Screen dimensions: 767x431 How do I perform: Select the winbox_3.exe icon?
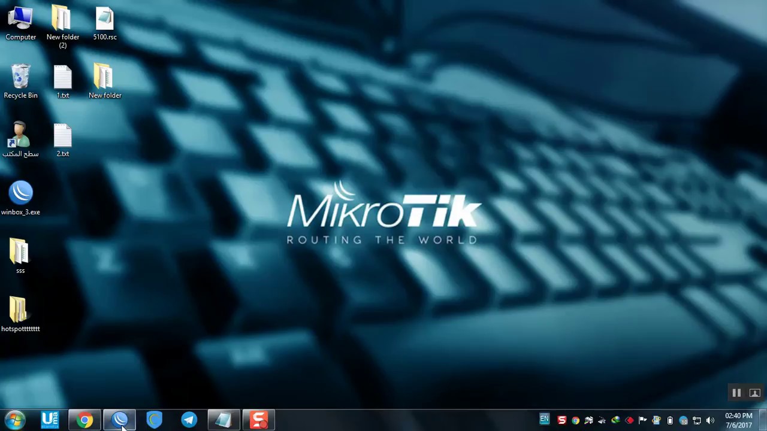point(20,198)
